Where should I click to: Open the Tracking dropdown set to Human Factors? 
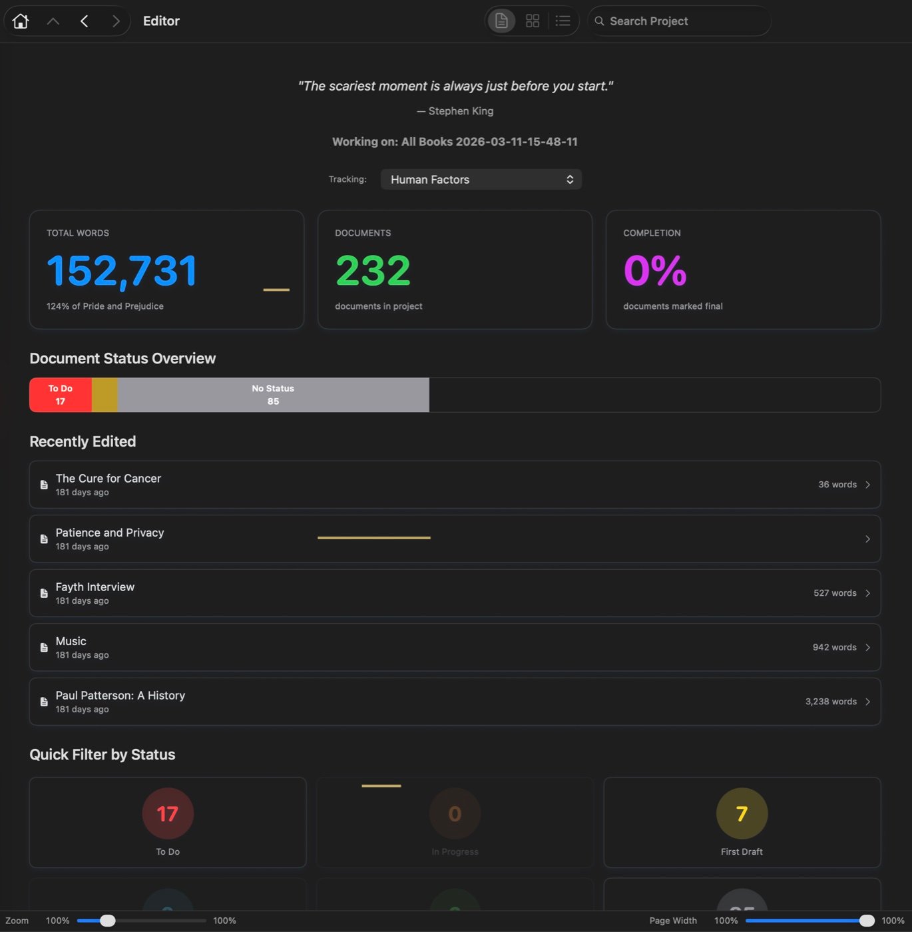coord(481,179)
